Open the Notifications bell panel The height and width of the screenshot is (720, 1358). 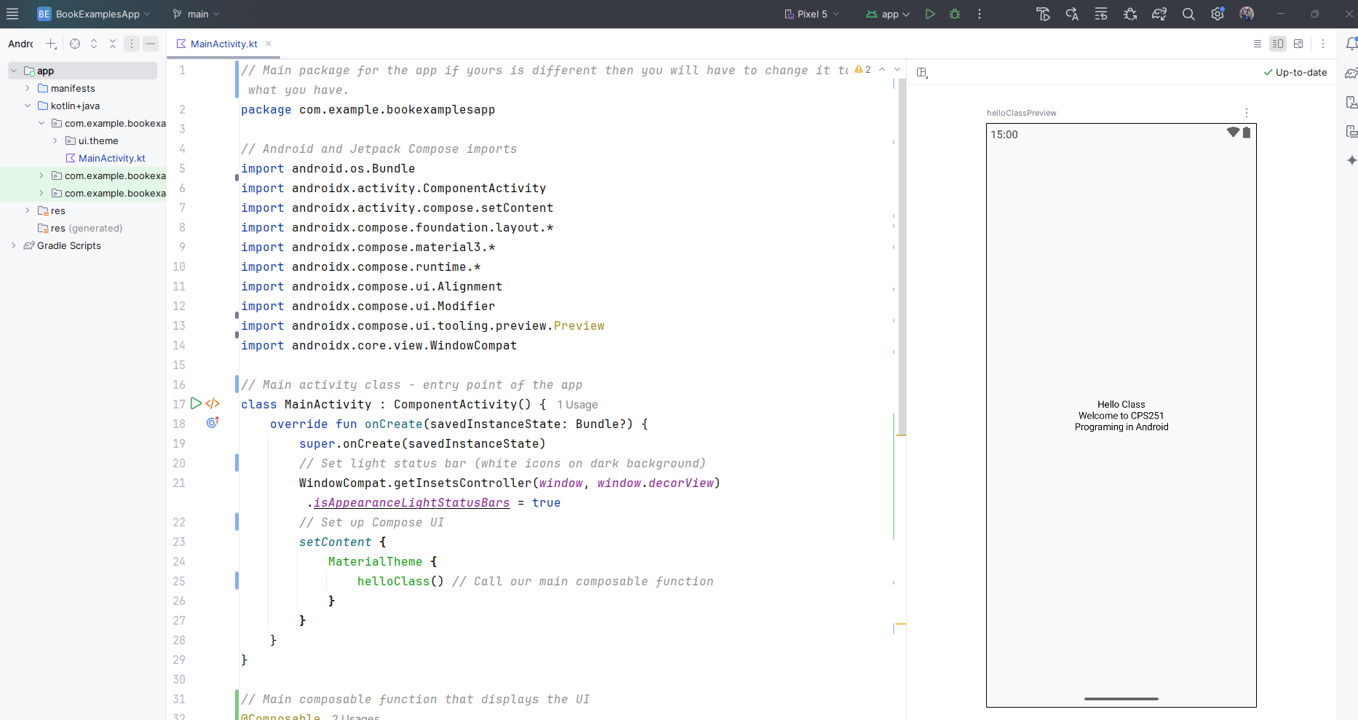point(1351,44)
